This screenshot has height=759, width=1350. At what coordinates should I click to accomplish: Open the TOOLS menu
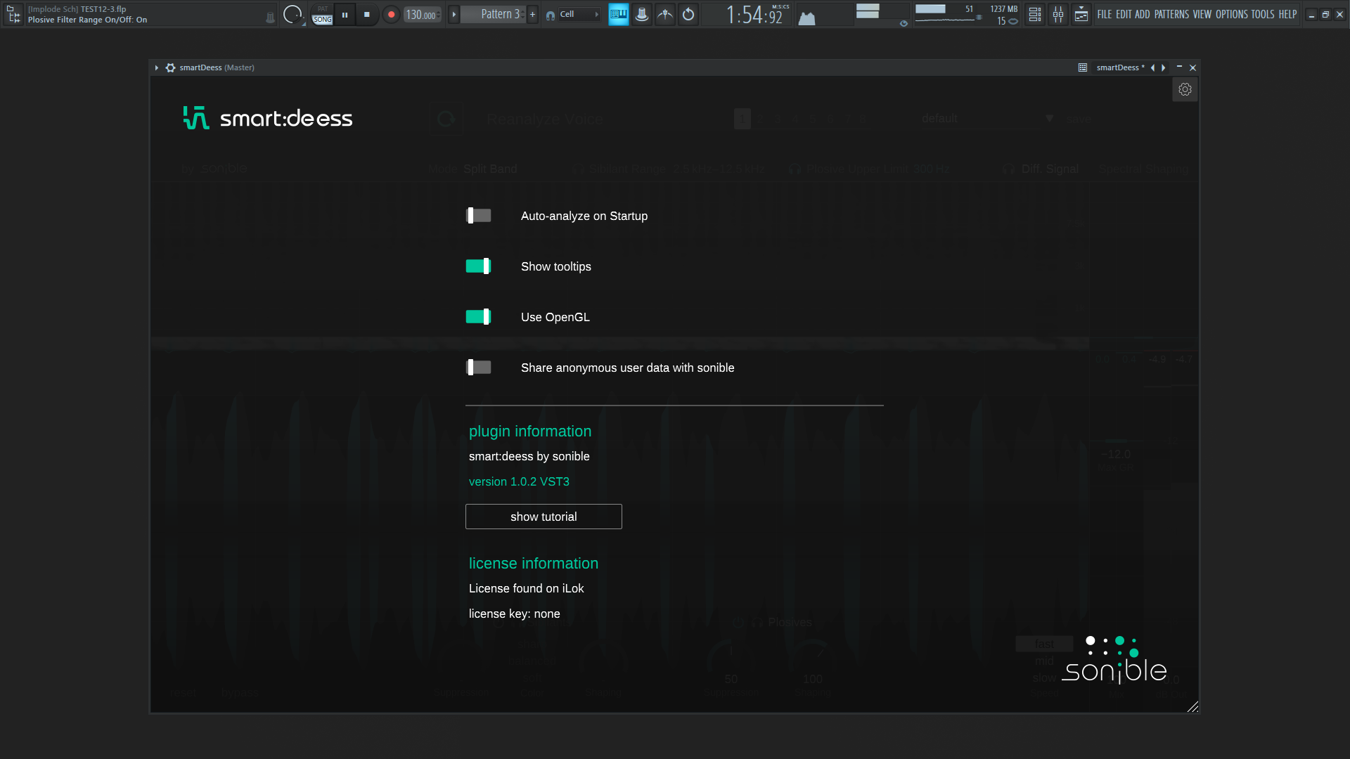pyautogui.click(x=1263, y=14)
